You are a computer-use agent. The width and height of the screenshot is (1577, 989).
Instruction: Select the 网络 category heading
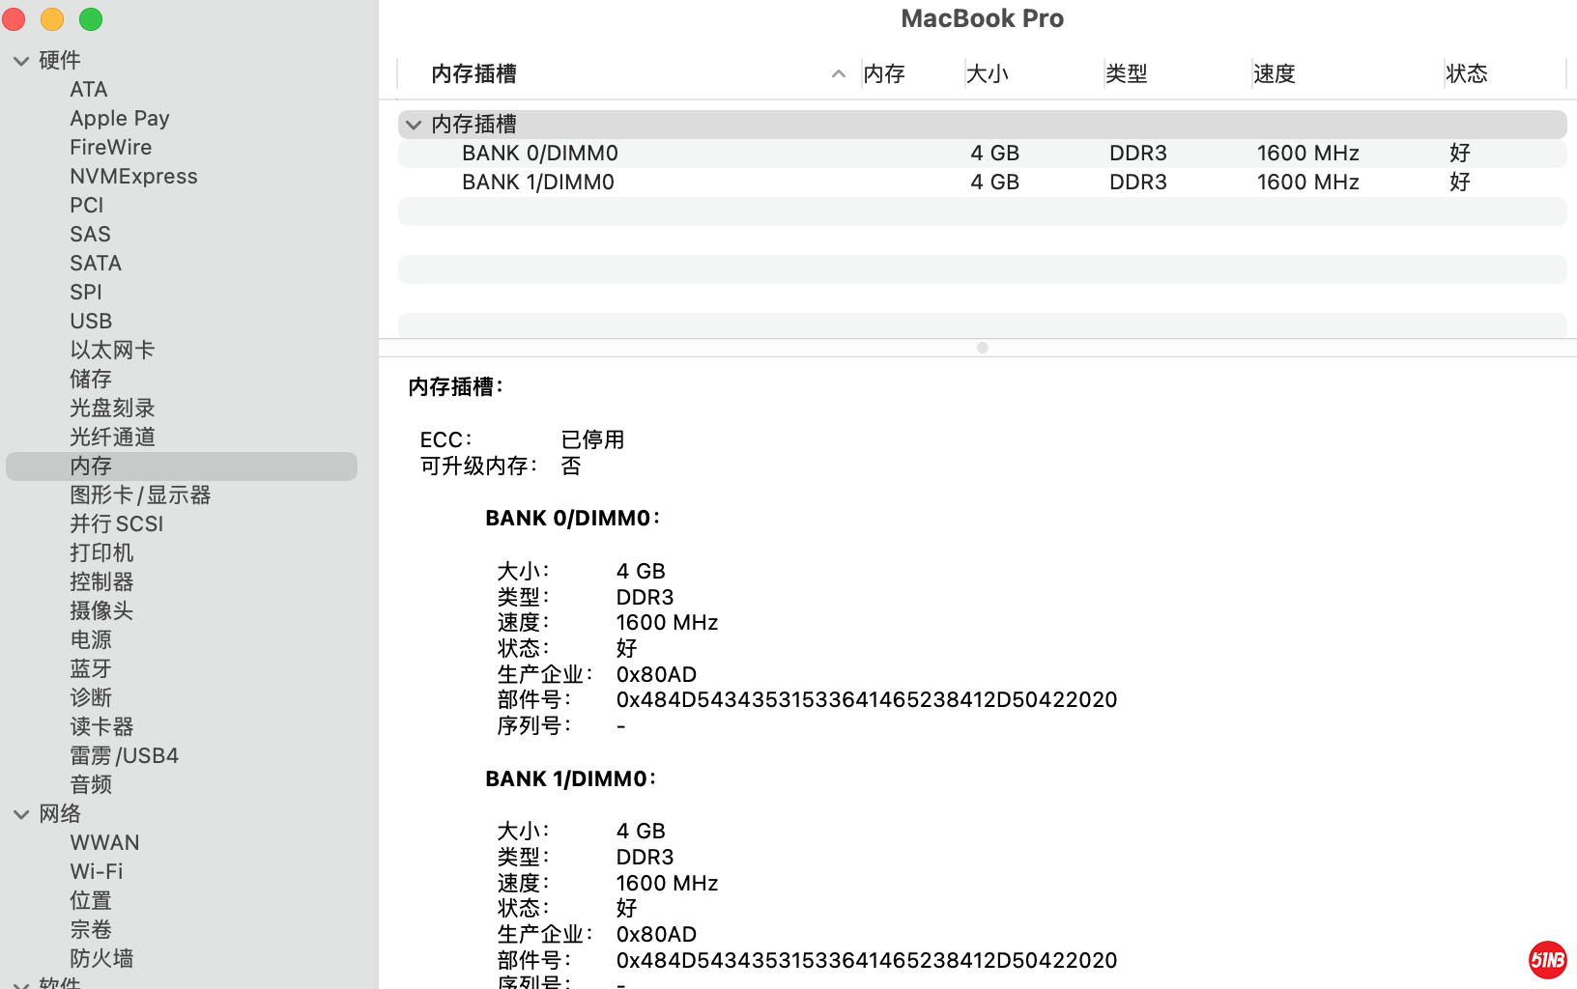(60, 814)
